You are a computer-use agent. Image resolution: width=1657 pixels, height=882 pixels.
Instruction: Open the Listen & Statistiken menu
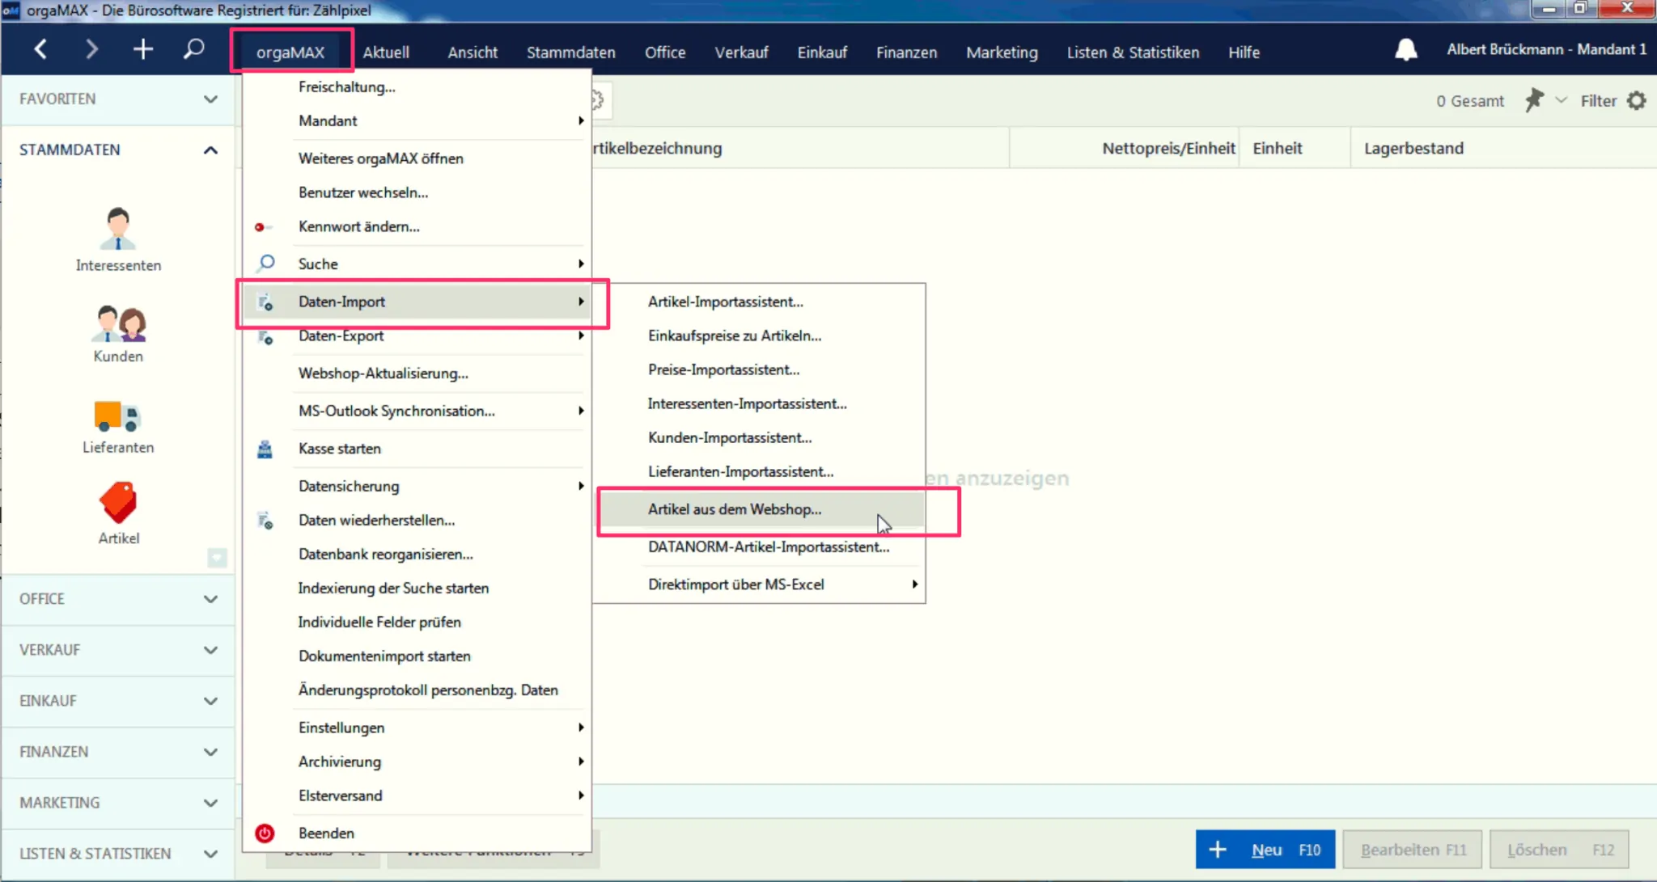1133,52
